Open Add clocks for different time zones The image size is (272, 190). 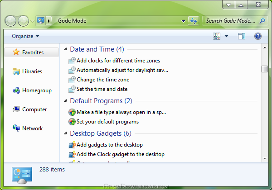pos(118,61)
